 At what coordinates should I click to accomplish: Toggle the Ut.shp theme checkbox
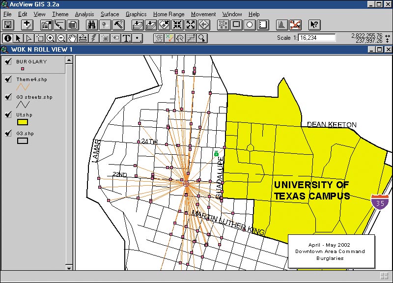[x=8, y=114]
